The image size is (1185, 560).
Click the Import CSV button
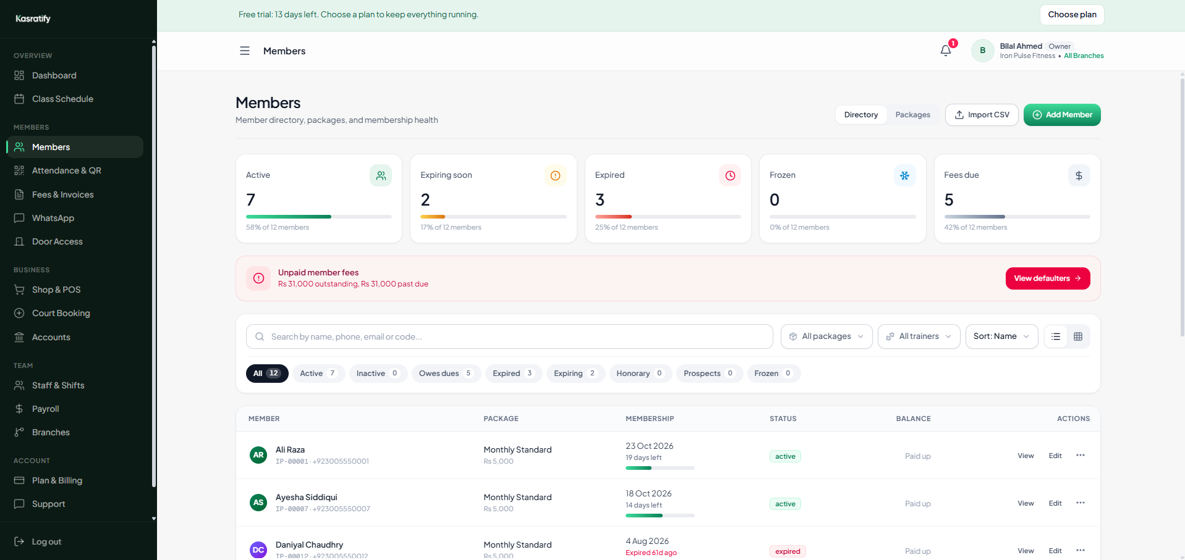click(982, 115)
